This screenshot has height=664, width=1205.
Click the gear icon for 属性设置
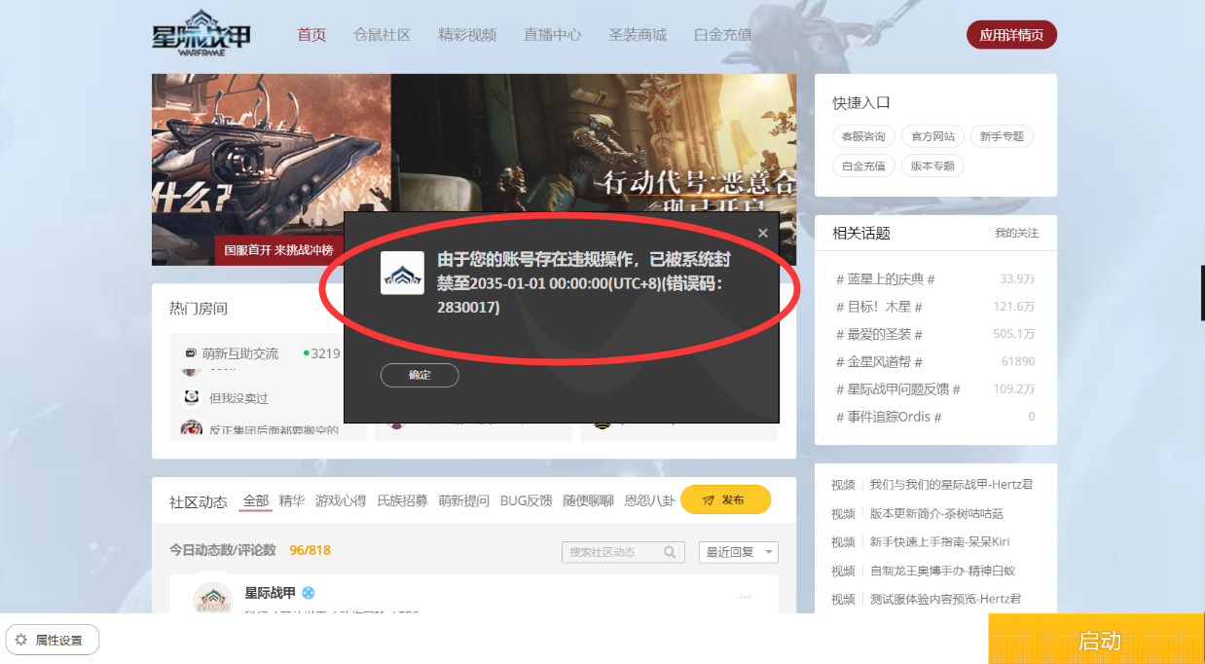point(21,640)
